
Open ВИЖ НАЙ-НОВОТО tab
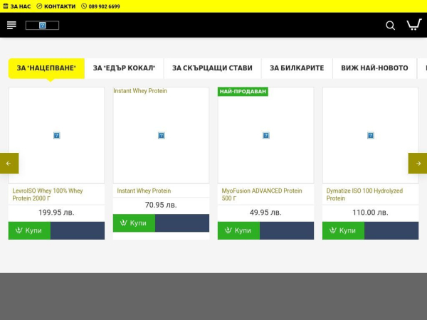374,68
